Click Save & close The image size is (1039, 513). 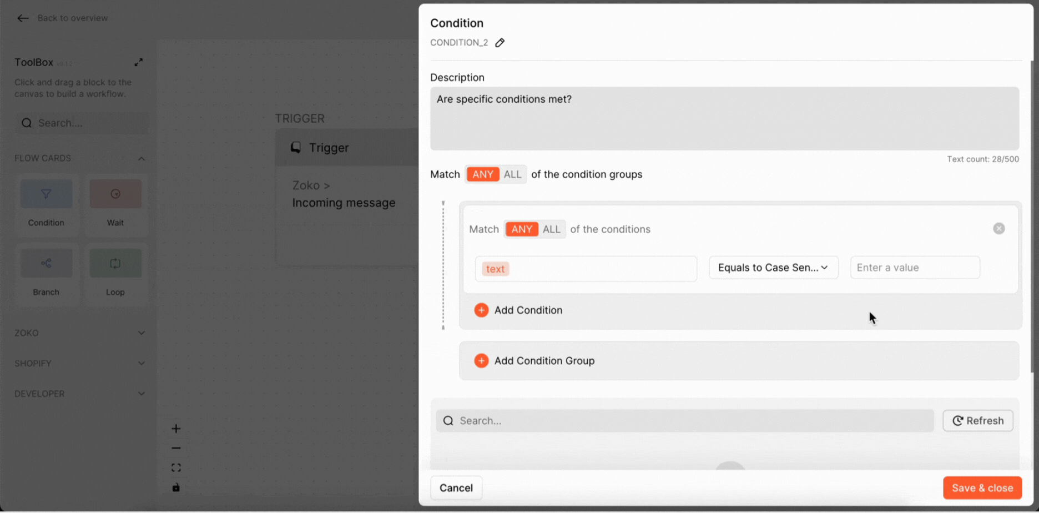coord(982,488)
